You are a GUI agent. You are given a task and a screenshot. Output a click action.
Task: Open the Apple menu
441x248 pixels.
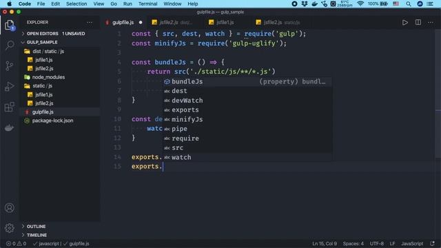[9, 3]
